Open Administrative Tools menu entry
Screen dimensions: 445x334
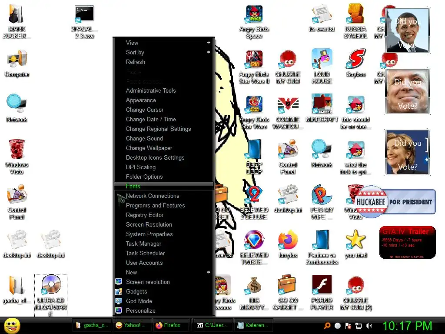(164, 90)
